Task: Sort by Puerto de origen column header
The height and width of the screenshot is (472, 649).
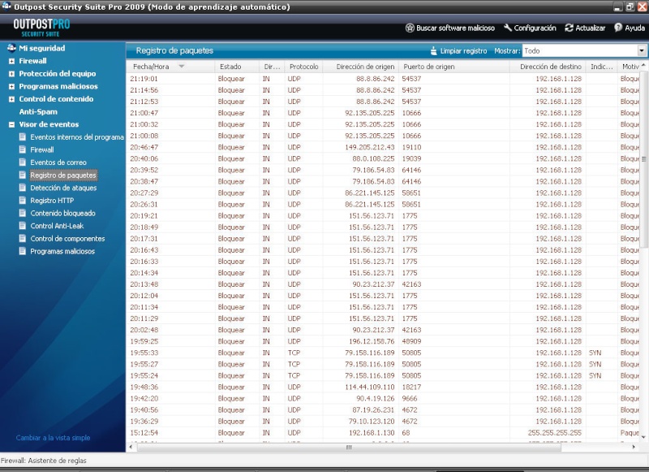Action: coord(454,67)
